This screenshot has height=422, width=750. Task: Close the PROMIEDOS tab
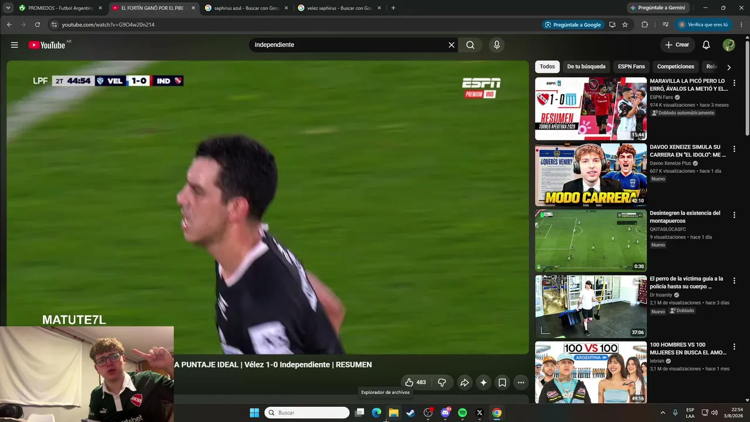pos(100,8)
